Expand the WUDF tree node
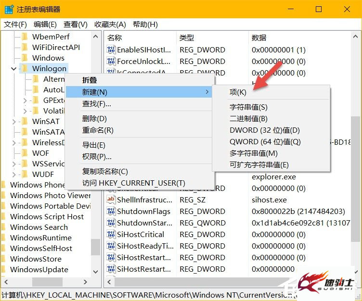This screenshot has width=362, height=301. pyautogui.click(x=13, y=174)
